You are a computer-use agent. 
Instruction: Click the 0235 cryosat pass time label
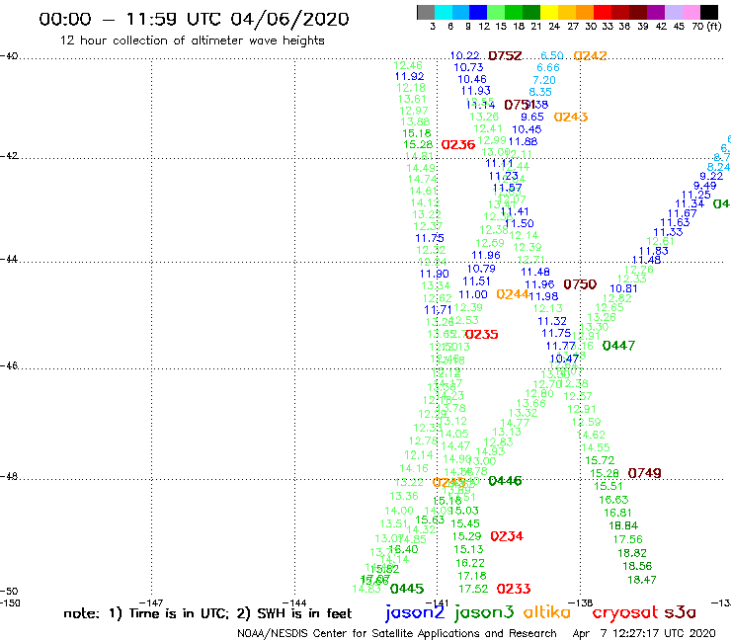(482, 334)
